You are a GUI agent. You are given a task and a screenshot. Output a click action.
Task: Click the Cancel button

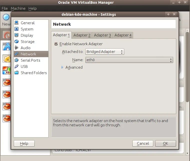point(143,143)
